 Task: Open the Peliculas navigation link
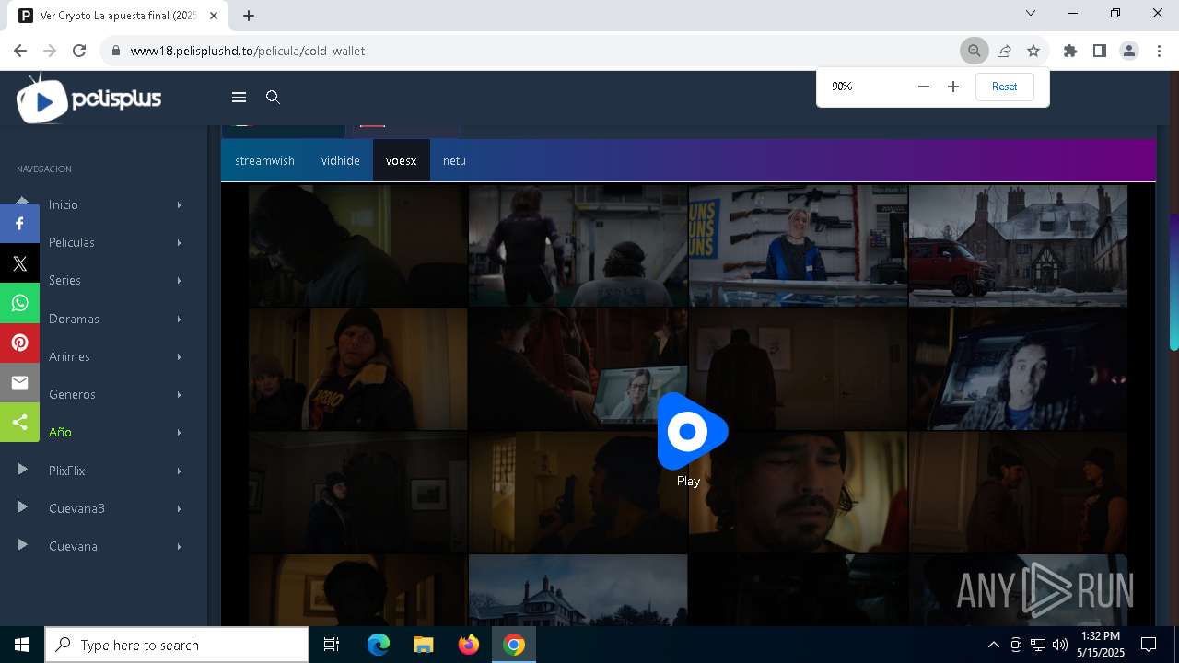point(72,242)
